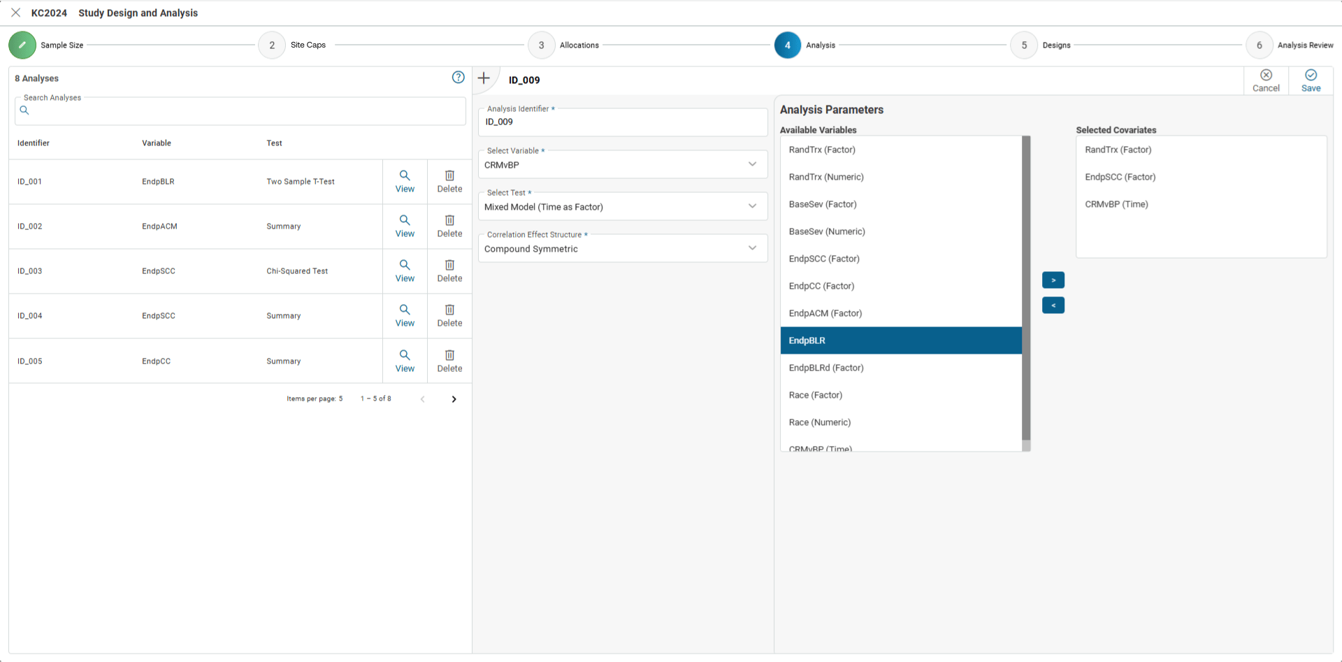Image resolution: width=1342 pixels, height=662 pixels.
Task: Add a new analysis with plus icon
Action: pyautogui.click(x=484, y=78)
